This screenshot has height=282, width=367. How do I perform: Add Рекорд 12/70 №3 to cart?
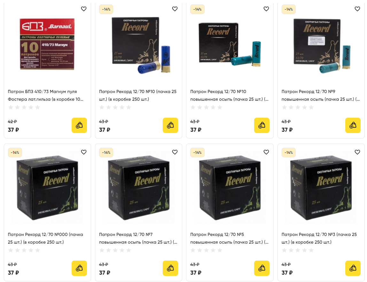(353, 268)
